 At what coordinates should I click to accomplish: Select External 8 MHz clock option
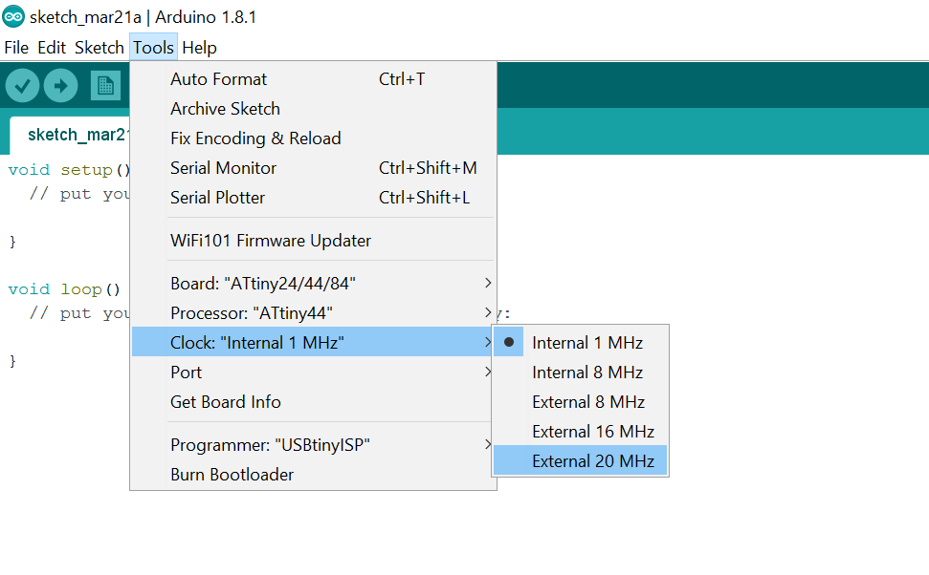pos(580,402)
